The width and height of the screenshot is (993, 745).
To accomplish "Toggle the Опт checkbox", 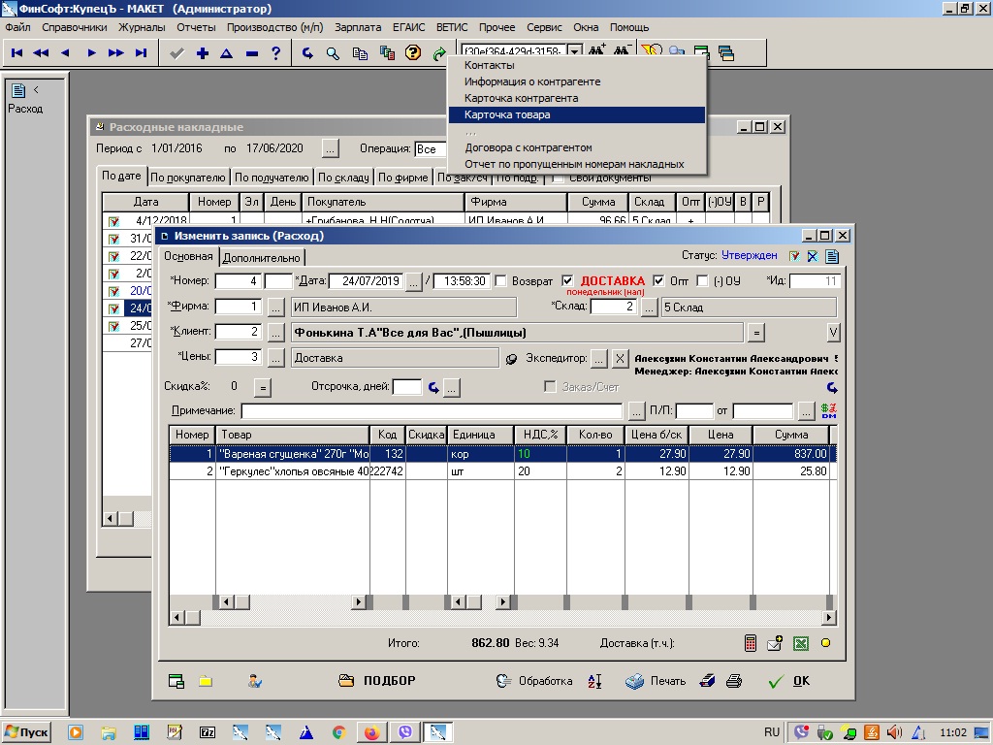I will pos(659,281).
